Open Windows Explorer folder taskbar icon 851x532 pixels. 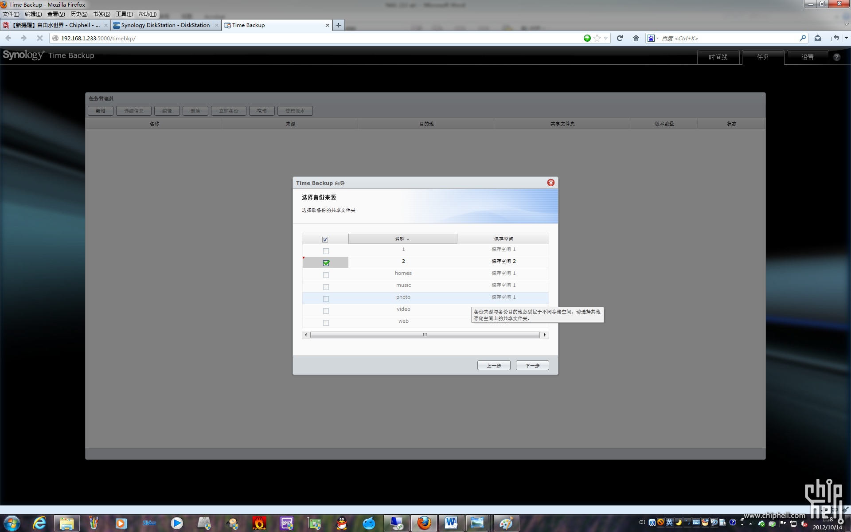67,523
